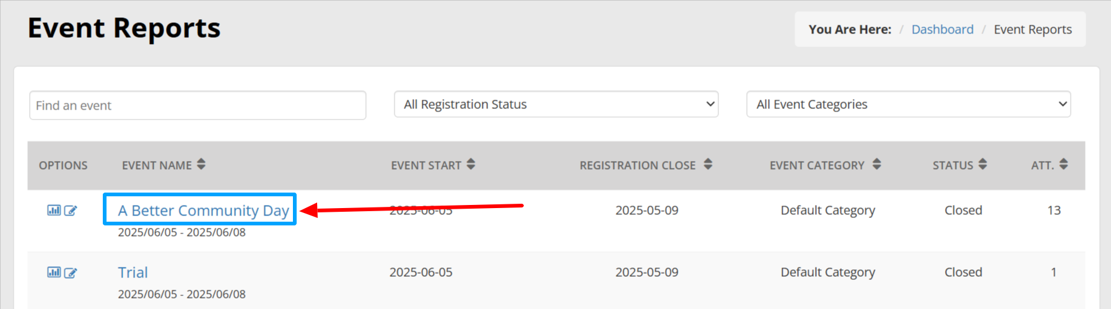Click the Event Reports breadcrumb item

tap(1032, 30)
